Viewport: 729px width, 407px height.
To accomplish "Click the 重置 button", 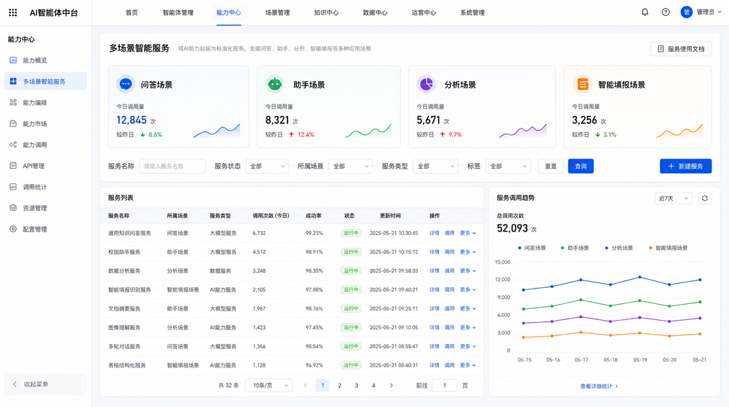I will (x=551, y=166).
